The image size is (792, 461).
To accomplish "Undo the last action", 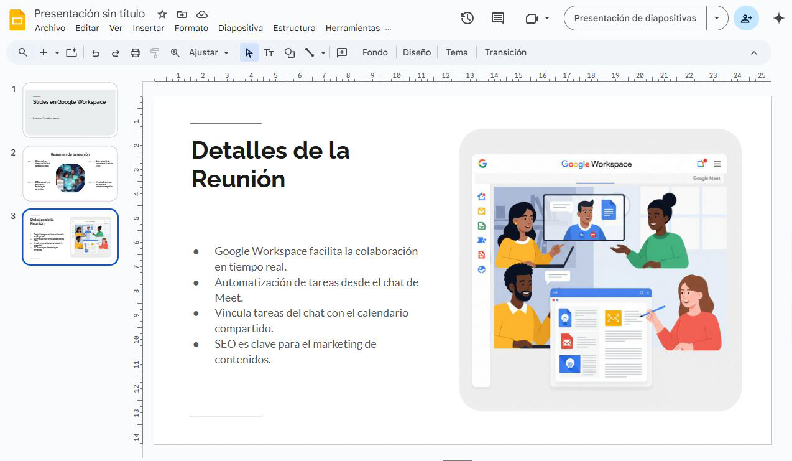I will [96, 53].
